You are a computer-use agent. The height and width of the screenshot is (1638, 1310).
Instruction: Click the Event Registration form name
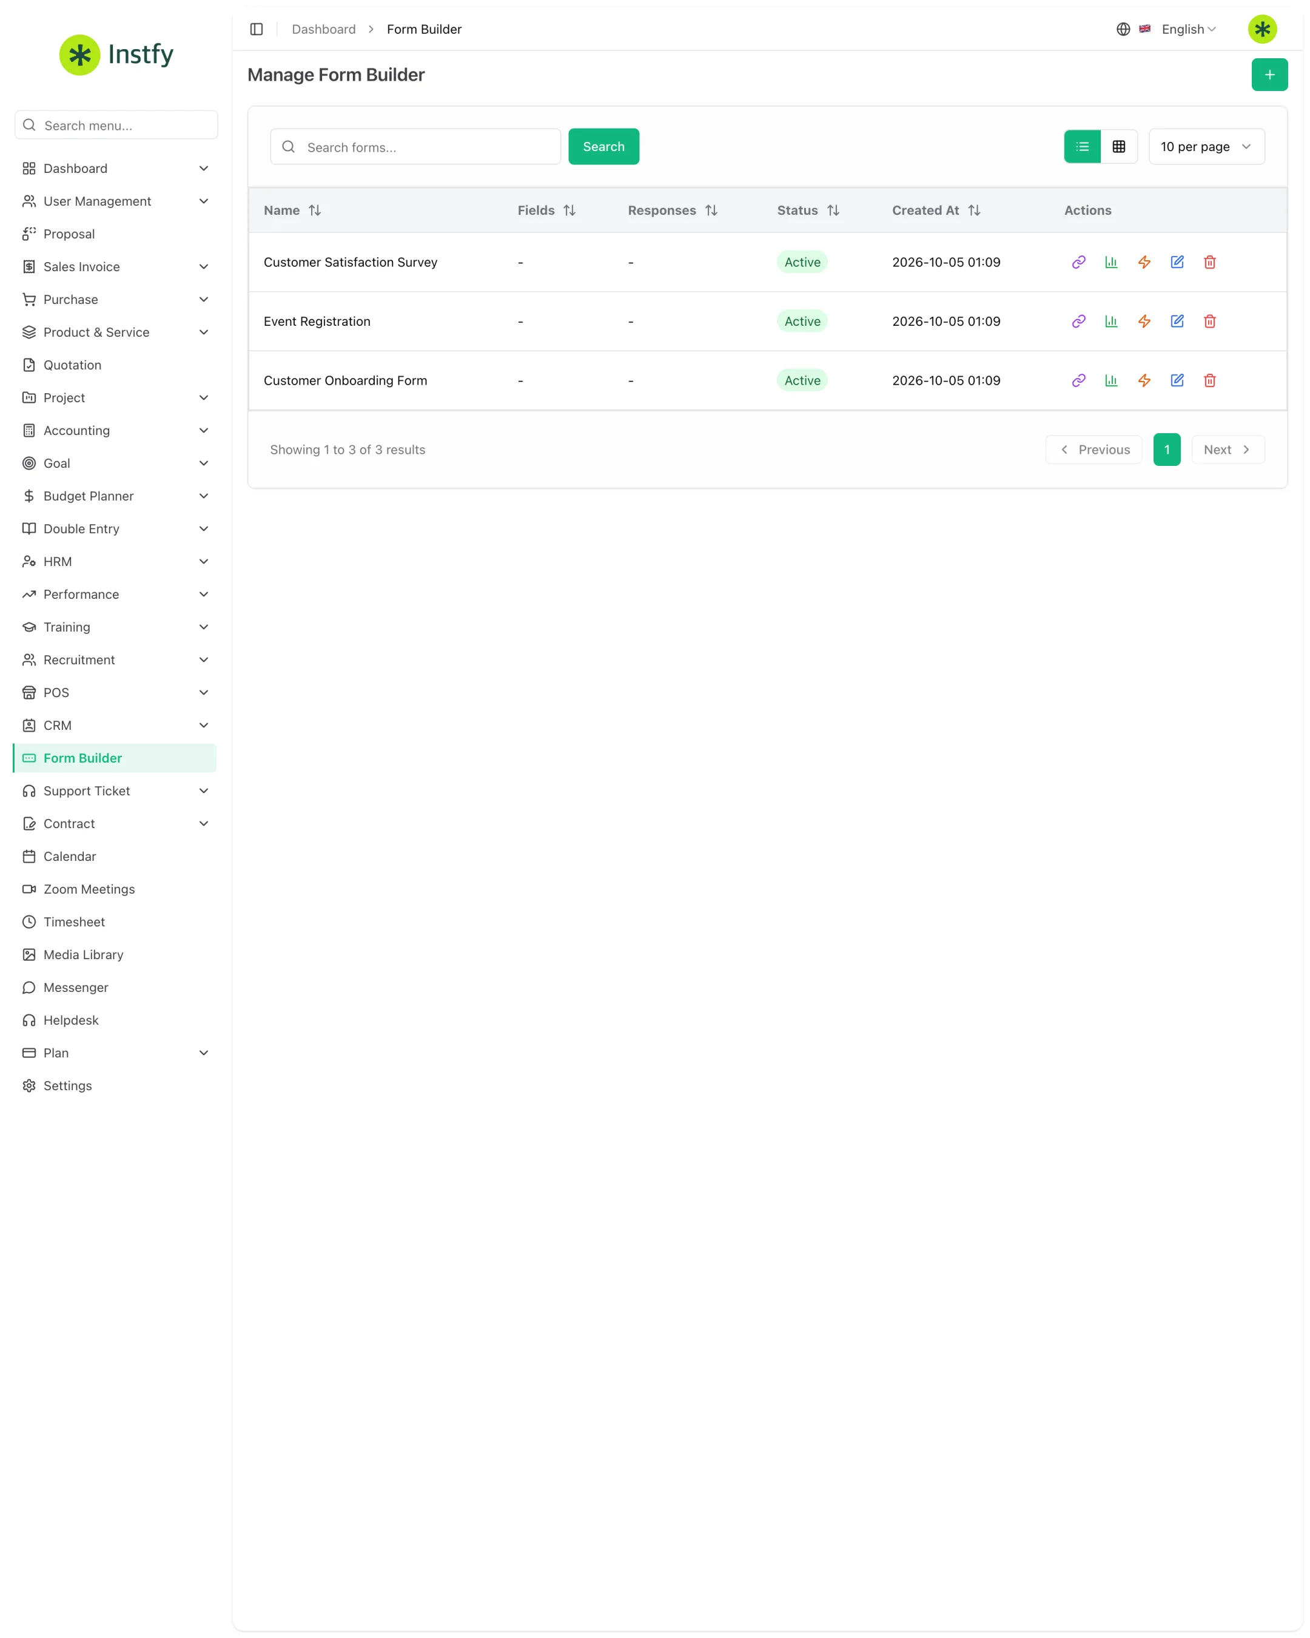coord(317,322)
